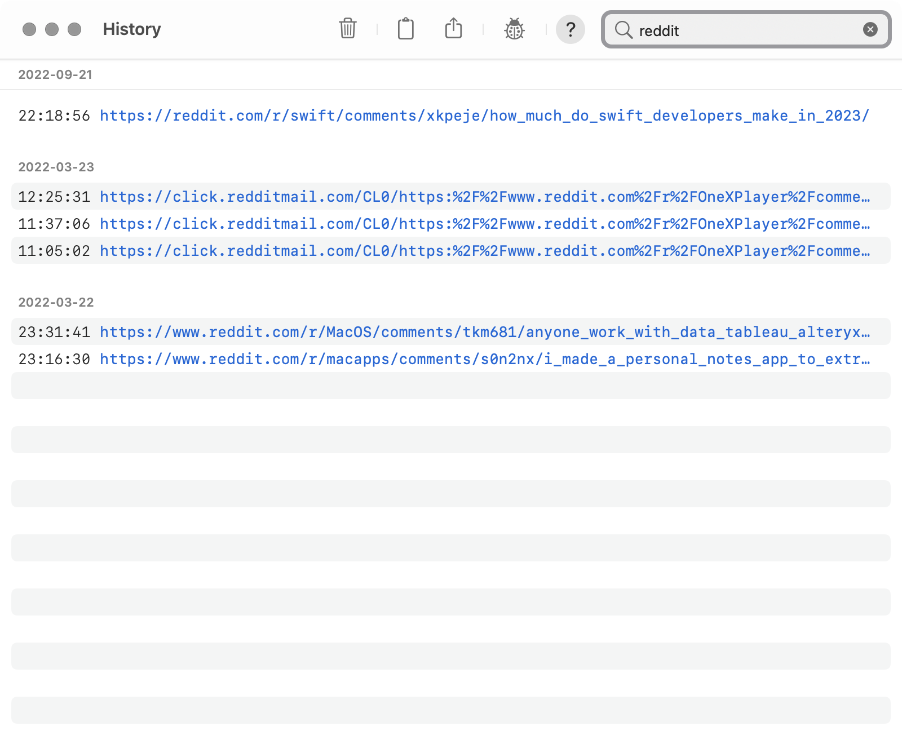Close the History window with the first window button

[29, 29]
